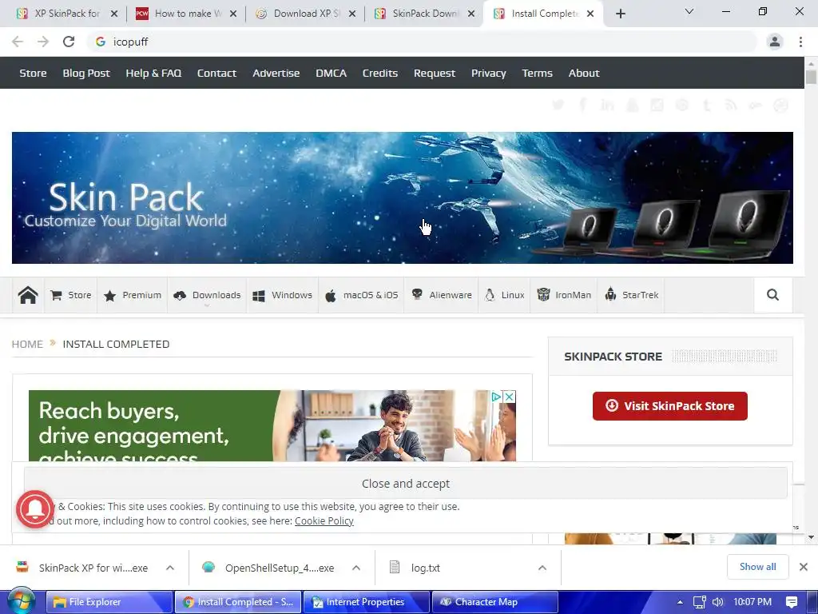Image resolution: width=818 pixels, height=614 pixels.
Task: Open the Cookie Policy link
Action: (324, 521)
